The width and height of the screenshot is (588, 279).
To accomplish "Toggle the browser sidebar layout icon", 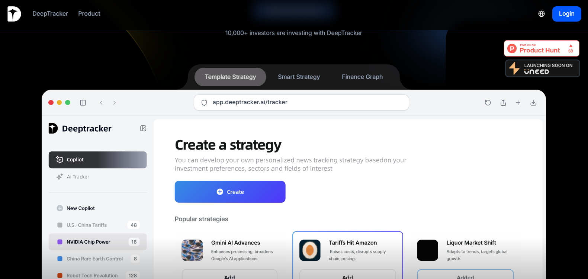I will coord(83,103).
